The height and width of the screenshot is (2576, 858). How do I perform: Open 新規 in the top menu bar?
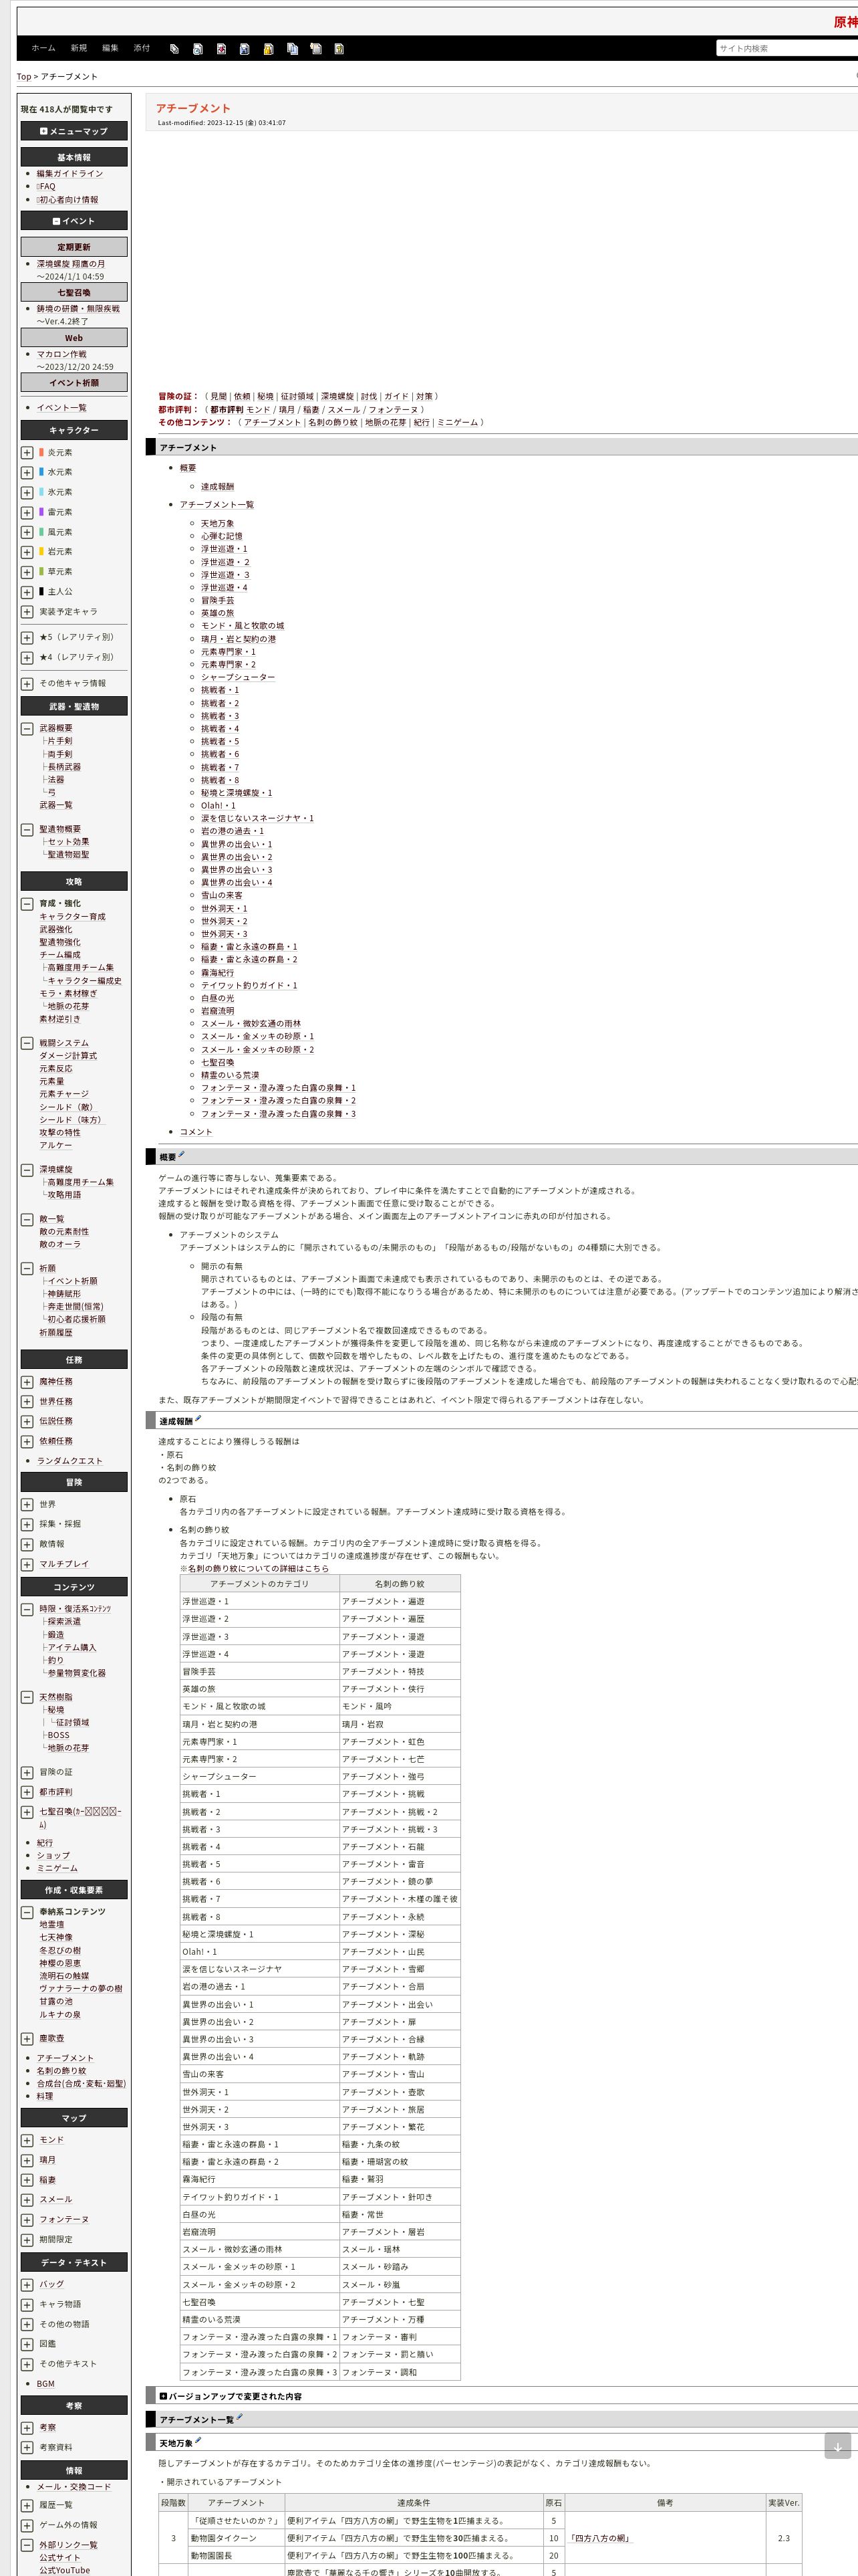point(78,48)
